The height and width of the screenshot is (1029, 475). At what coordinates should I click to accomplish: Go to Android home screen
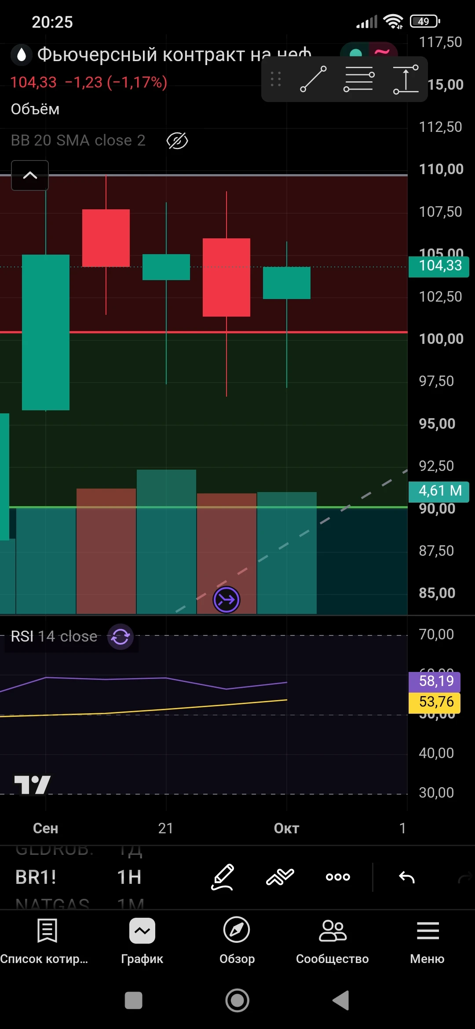[237, 1000]
